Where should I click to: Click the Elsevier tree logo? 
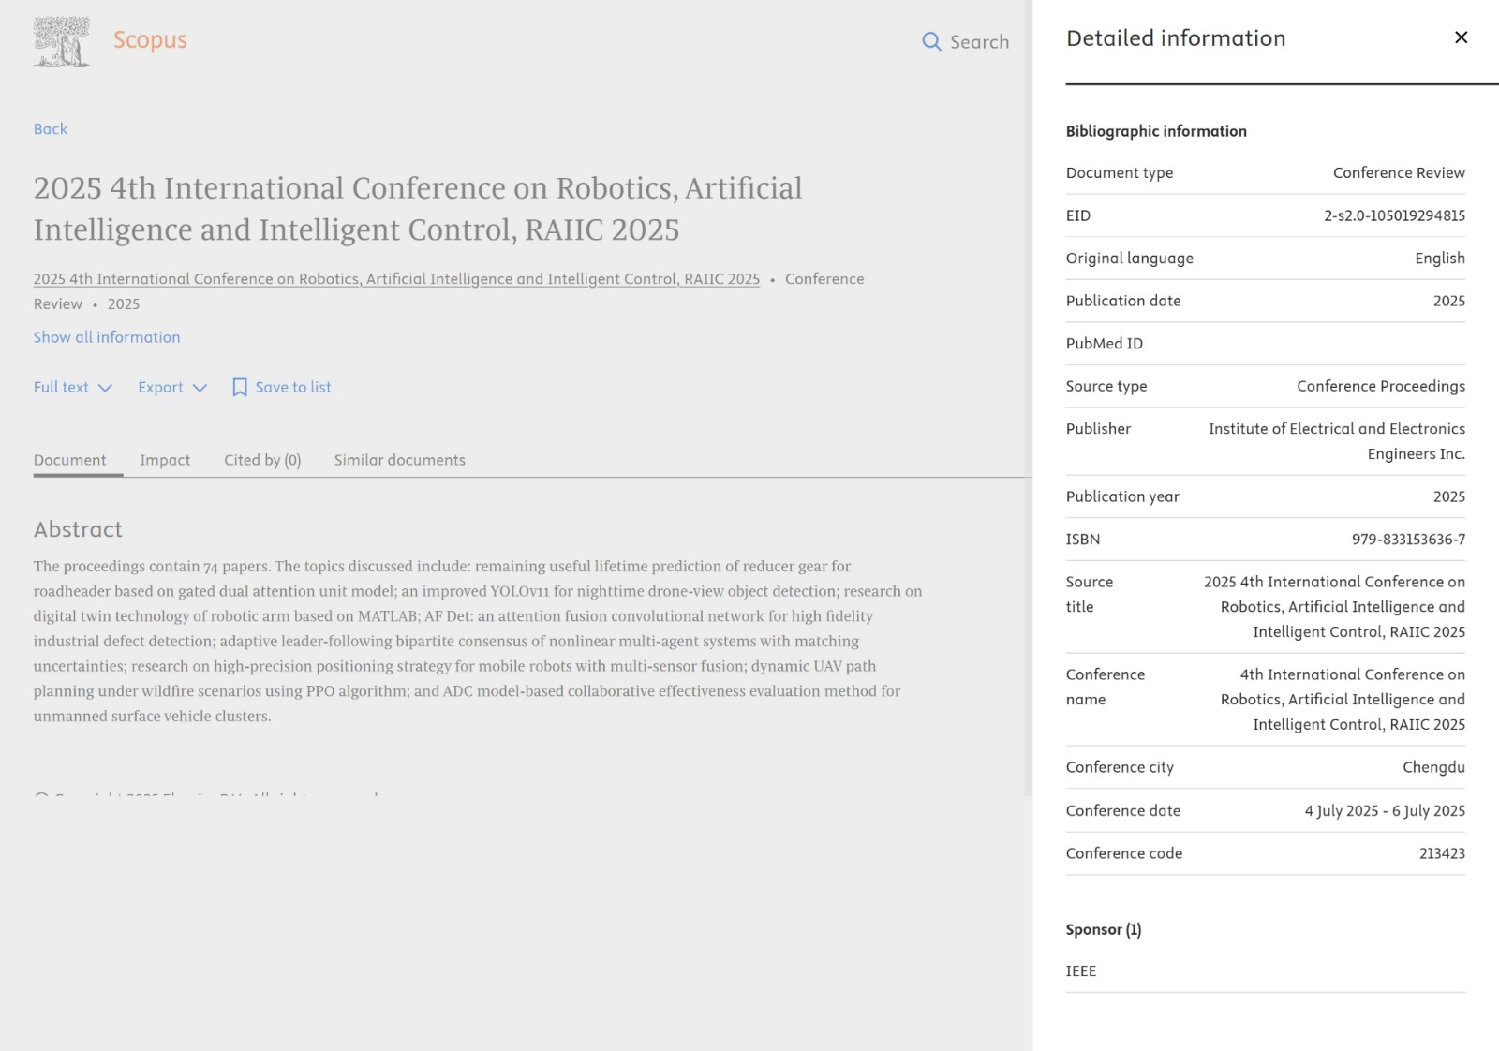(x=61, y=41)
